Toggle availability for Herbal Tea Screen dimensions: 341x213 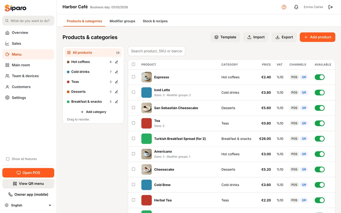point(320,200)
